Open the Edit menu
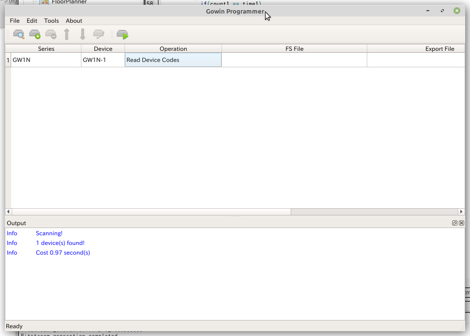 pos(32,21)
